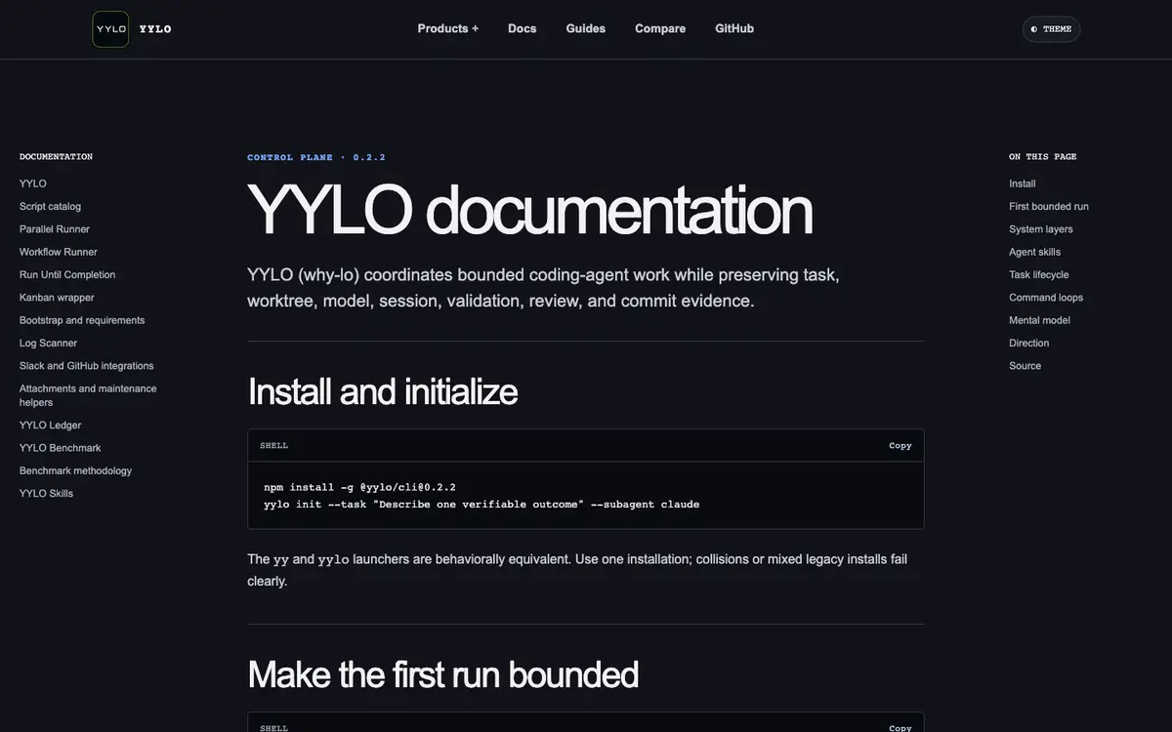Image resolution: width=1172 pixels, height=732 pixels.
Task: Jump to Direction section
Action: [x=1029, y=343]
